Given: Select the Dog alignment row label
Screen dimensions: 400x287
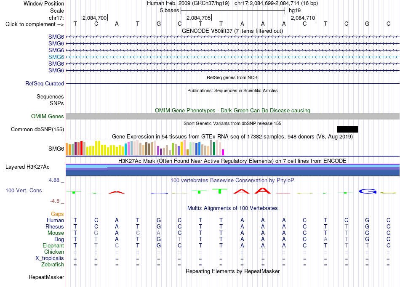Looking at the screenshot, I should point(59,239).
